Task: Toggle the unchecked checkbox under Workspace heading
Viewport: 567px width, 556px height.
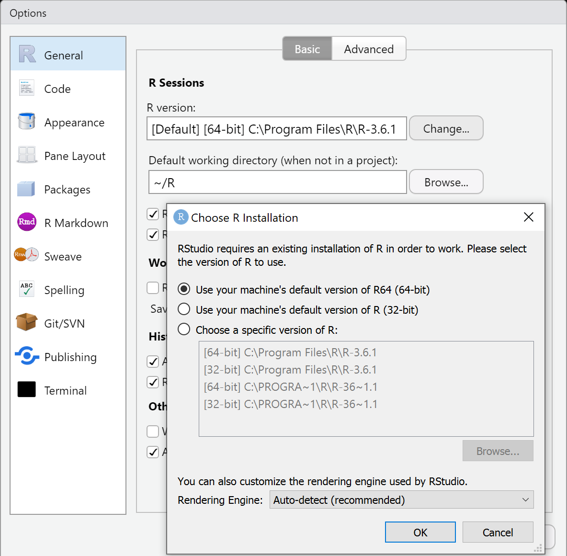Action: (x=153, y=288)
